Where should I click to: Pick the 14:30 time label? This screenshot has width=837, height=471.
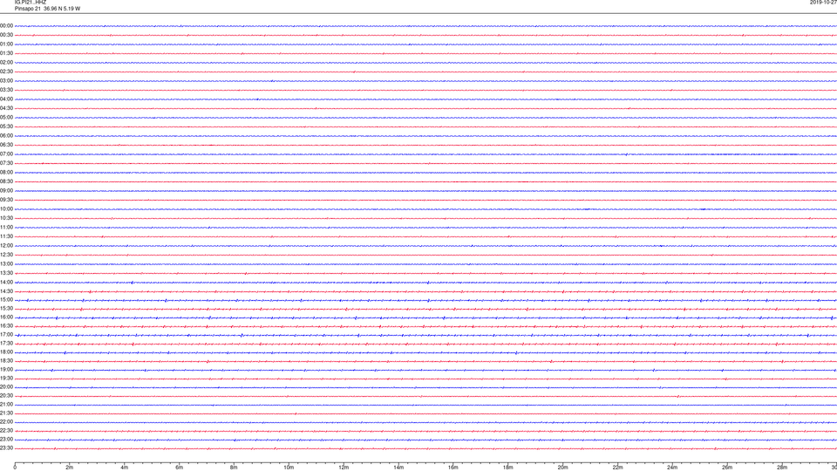(6, 291)
